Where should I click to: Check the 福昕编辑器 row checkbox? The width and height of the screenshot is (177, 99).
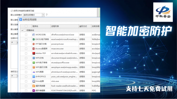click(x=26, y=91)
